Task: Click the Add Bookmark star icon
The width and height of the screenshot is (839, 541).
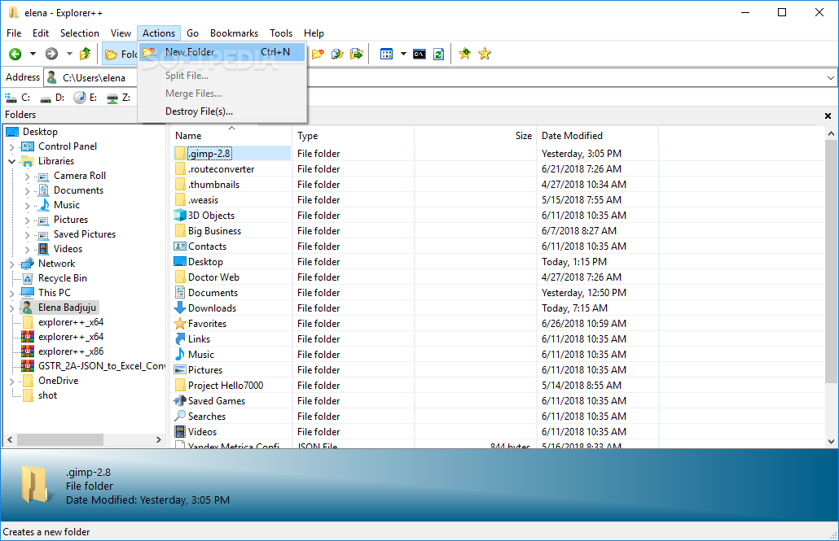Action: tap(464, 54)
